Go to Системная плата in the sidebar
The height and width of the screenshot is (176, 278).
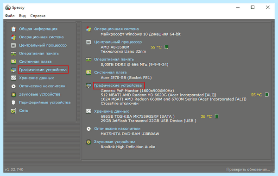tap(35, 62)
